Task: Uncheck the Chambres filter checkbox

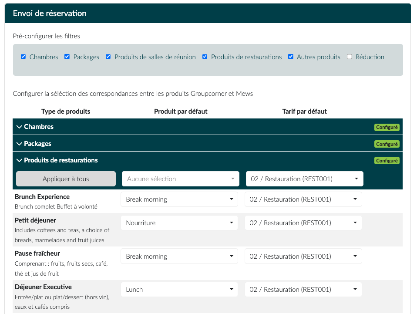Action: [x=24, y=57]
